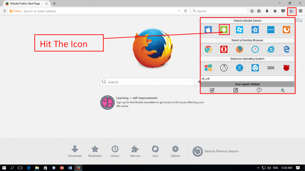
Task: Click the back navigation arrow
Action: pos(5,11)
